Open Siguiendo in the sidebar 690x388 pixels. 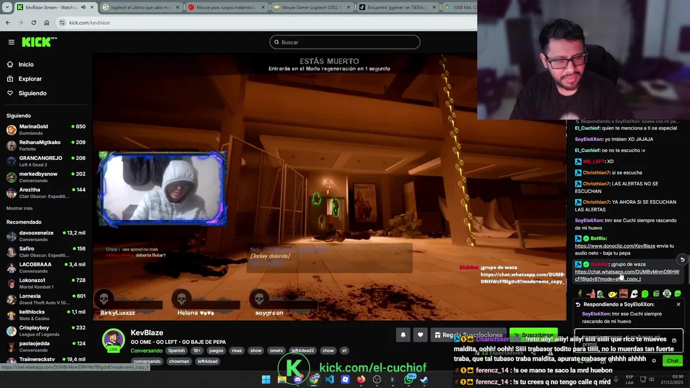coord(32,93)
